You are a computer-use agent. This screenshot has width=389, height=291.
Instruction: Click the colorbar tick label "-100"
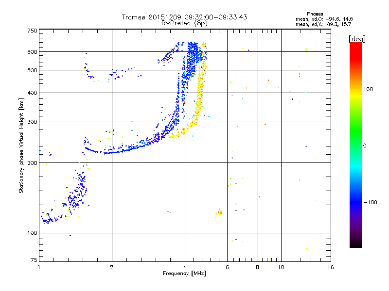tap(370, 202)
